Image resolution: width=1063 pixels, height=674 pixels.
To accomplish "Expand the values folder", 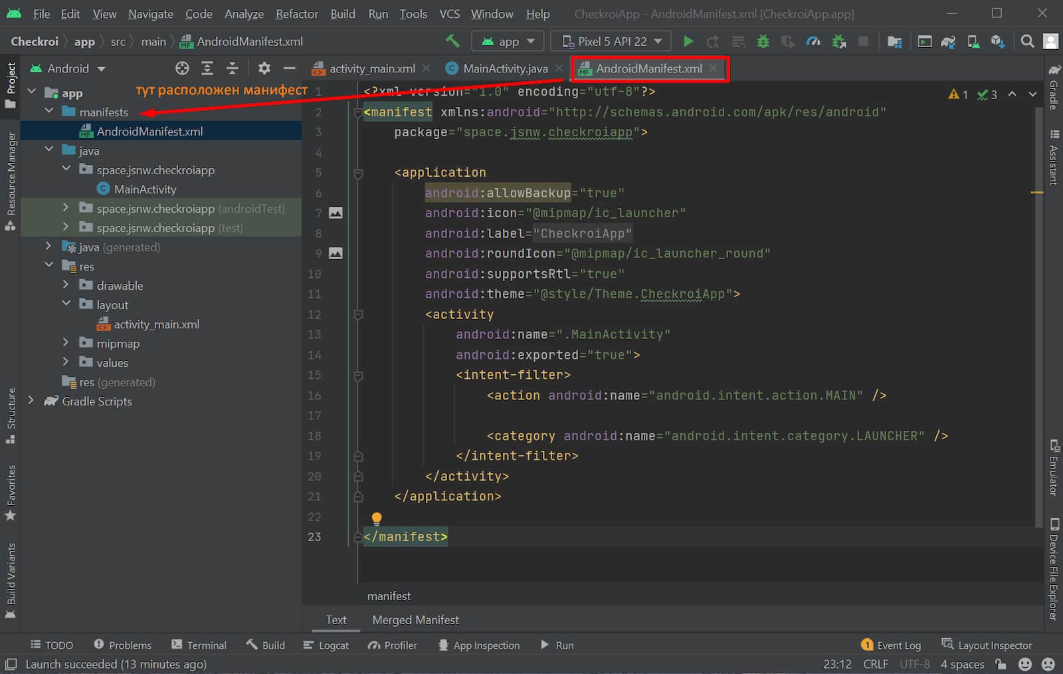I will coord(65,362).
